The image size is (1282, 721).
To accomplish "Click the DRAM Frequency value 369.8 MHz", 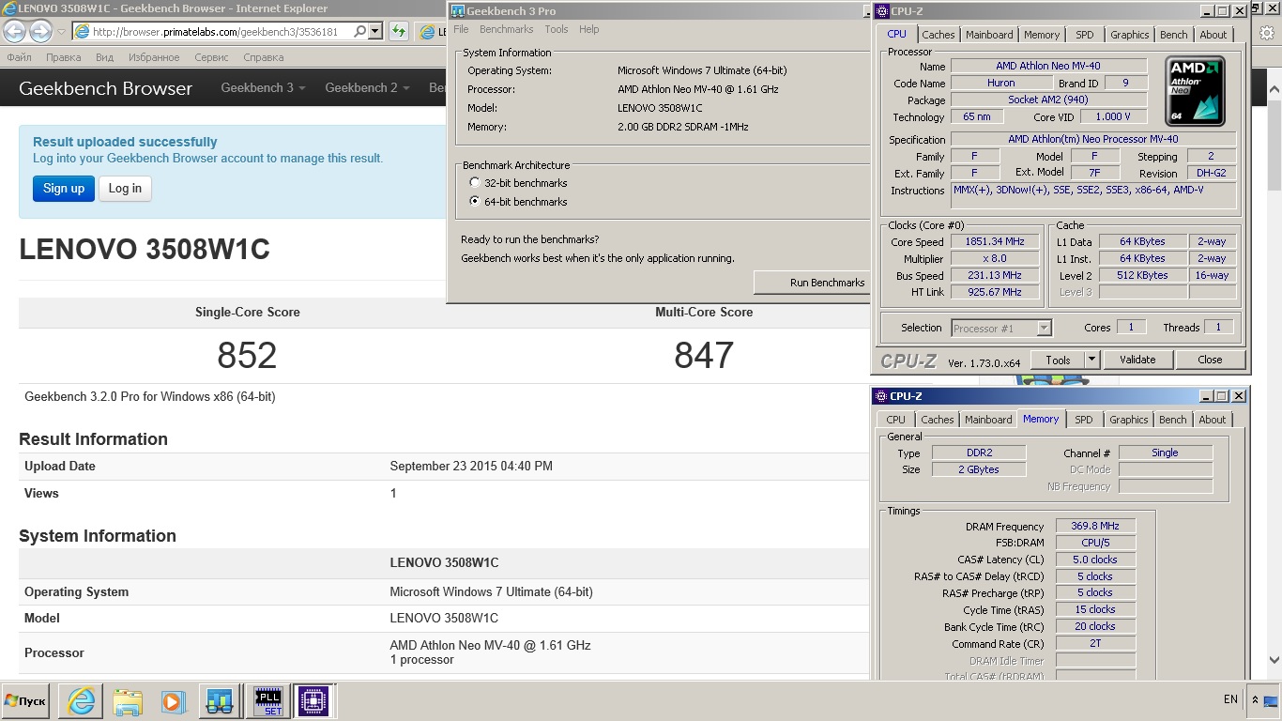I will pos(1095,526).
